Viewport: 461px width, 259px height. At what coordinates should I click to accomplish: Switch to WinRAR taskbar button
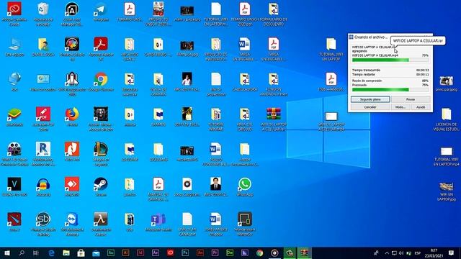tap(304, 253)
